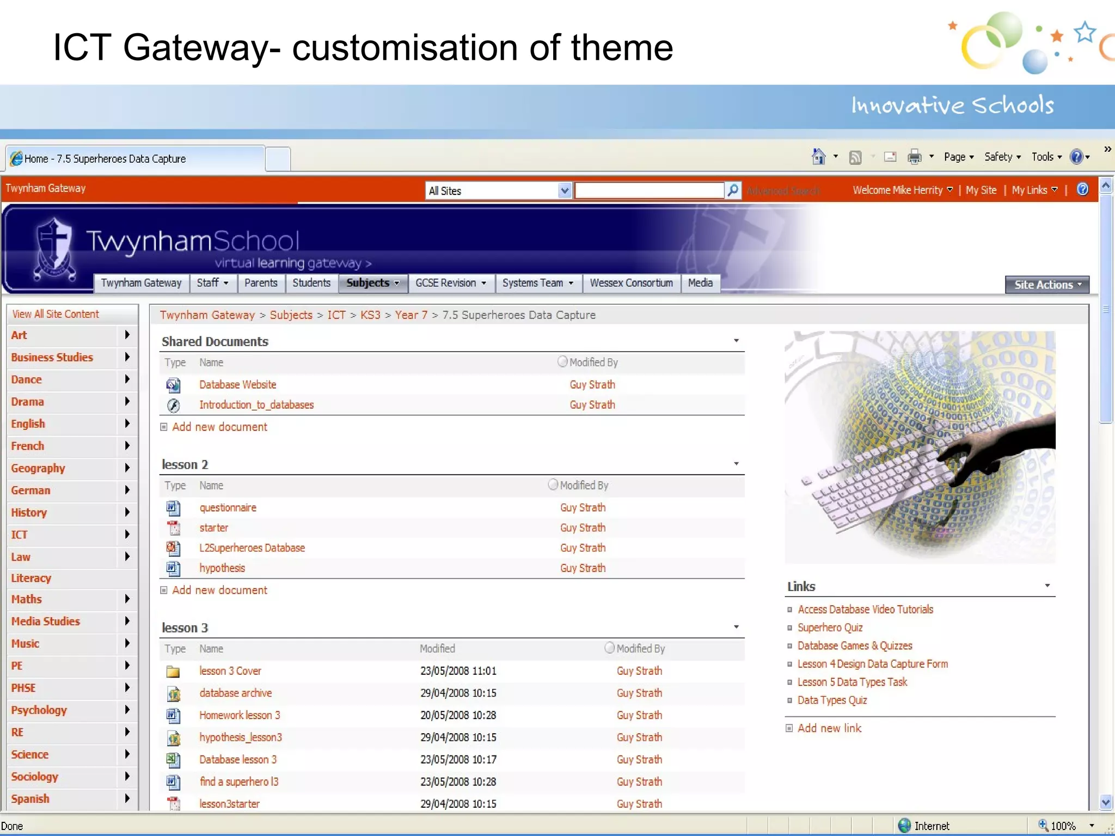The height and width of the screenshot is (836, 1115).
Task: Click View All Site Content link
Action: (56, 314)
